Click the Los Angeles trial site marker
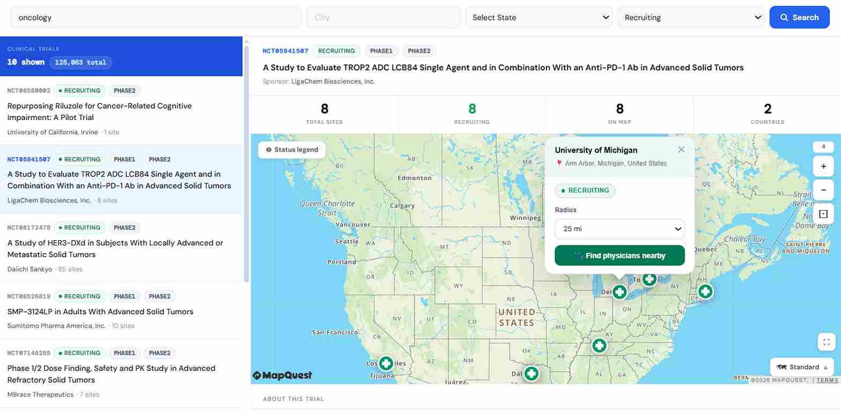 pyautogui.click(x=386, y=363)
